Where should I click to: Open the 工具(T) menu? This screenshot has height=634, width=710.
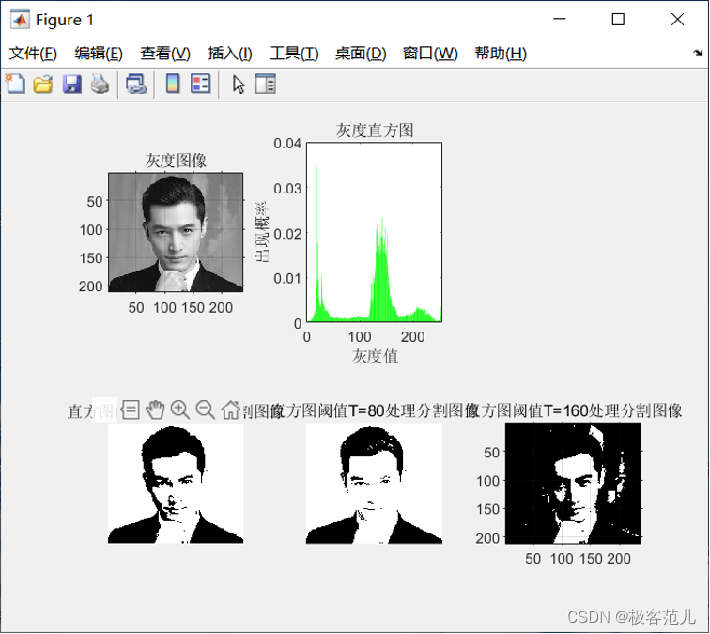tap(294, 54)
